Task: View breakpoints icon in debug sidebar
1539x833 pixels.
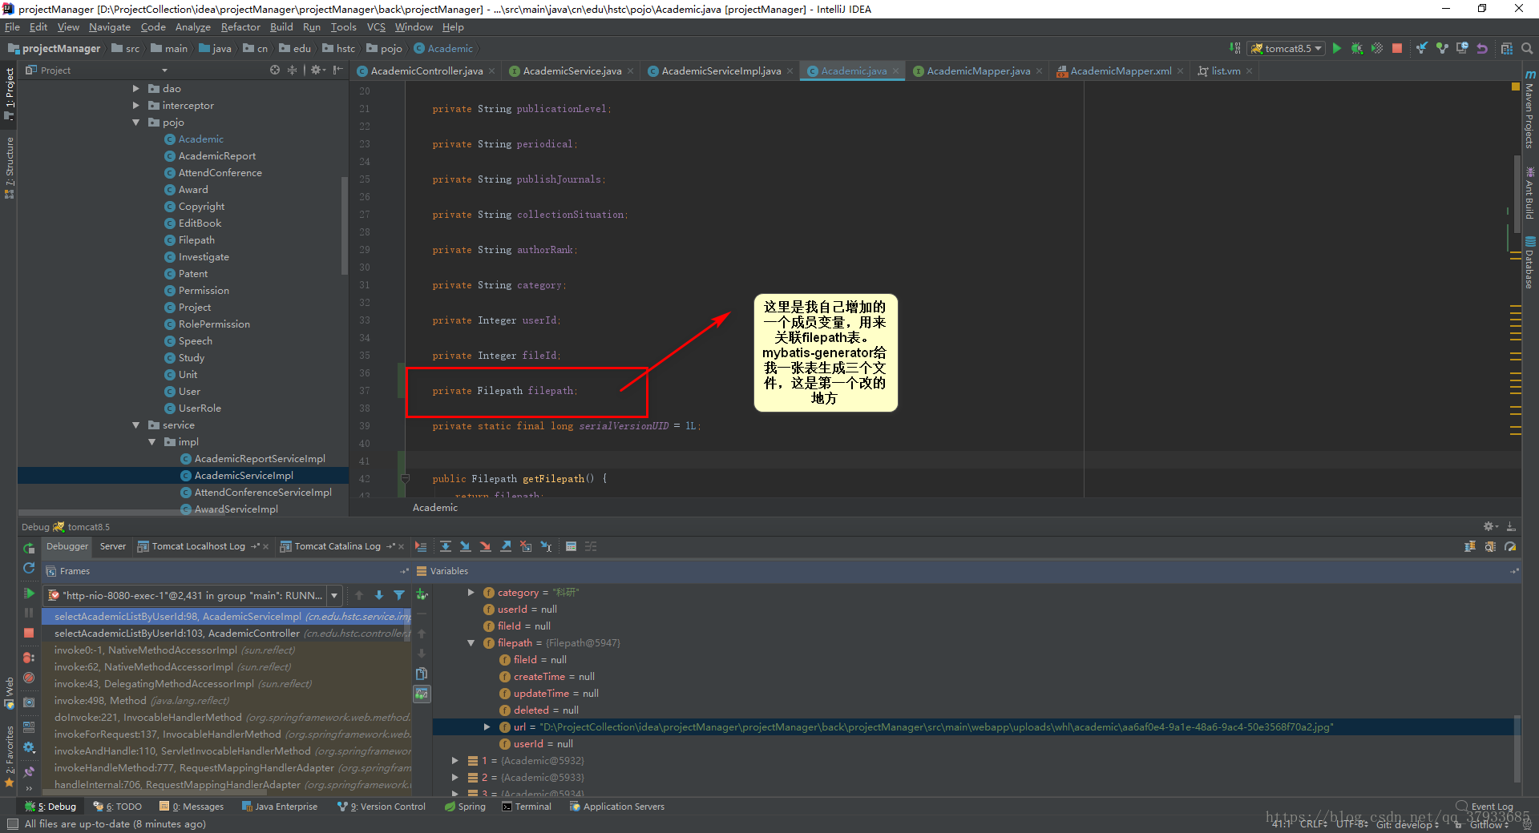Action: (29, 658)
